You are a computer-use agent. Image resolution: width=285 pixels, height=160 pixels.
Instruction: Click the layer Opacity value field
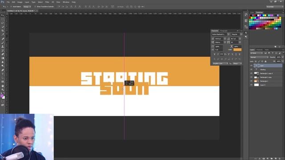pos(279,57)
